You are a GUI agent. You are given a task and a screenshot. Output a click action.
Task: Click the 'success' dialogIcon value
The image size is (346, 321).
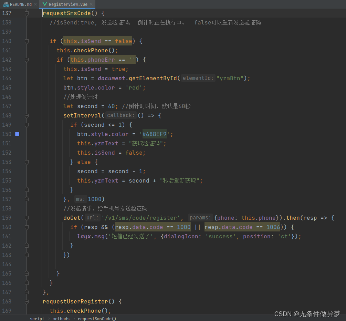(x=220, y=237)
